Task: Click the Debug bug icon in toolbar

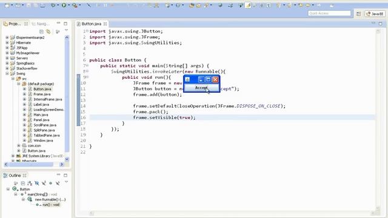Action: (x=53, y=5)
